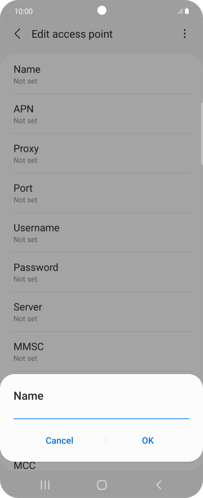This screenshot has width=203, height=498.
Task: Cancel the Name dialog
Action: [x=59, y=440]
